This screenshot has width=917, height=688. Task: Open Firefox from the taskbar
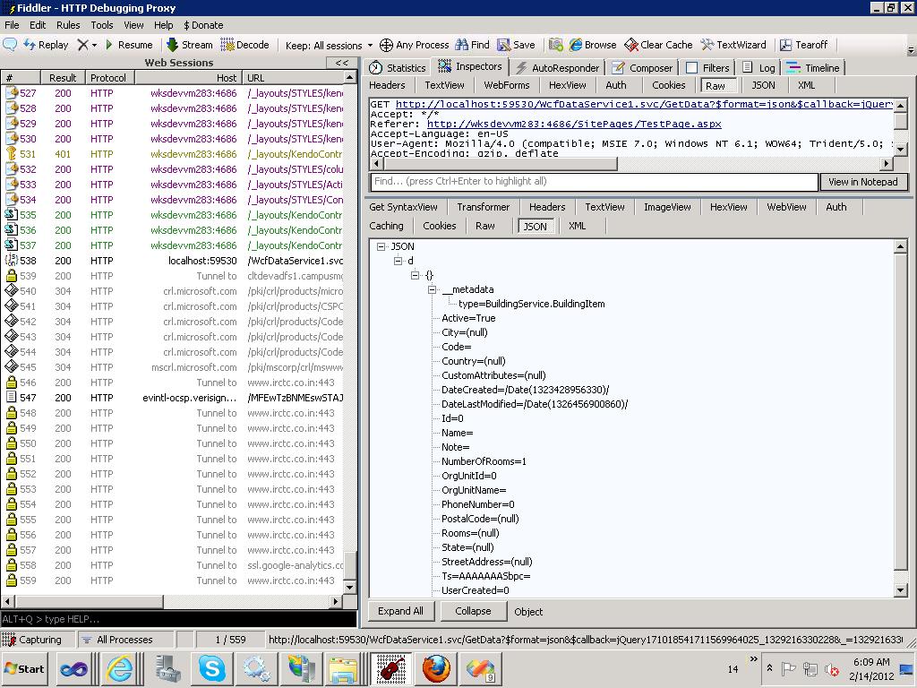(436, 668)
